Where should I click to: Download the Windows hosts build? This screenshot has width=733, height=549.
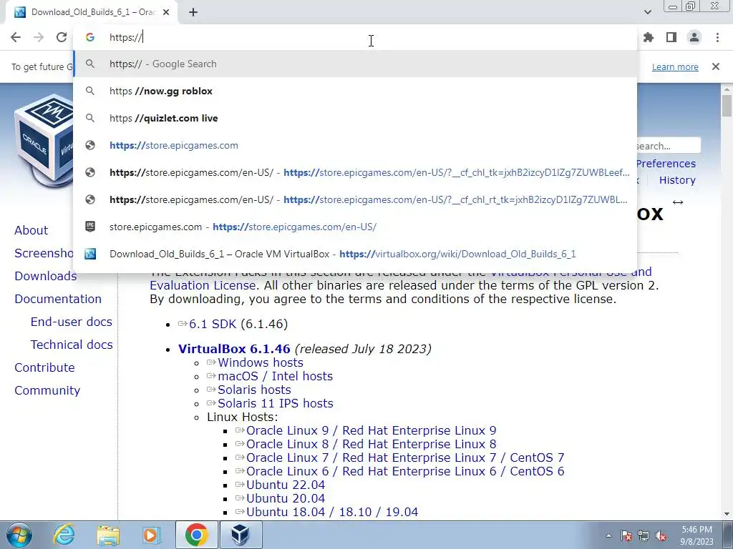(x=261, y=362)
